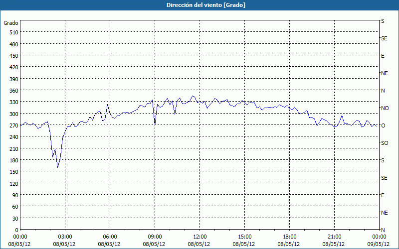Screen dimensions: 399x249
Task: Click the 08/05/12 date under 18:00
Action: point(289,244)
